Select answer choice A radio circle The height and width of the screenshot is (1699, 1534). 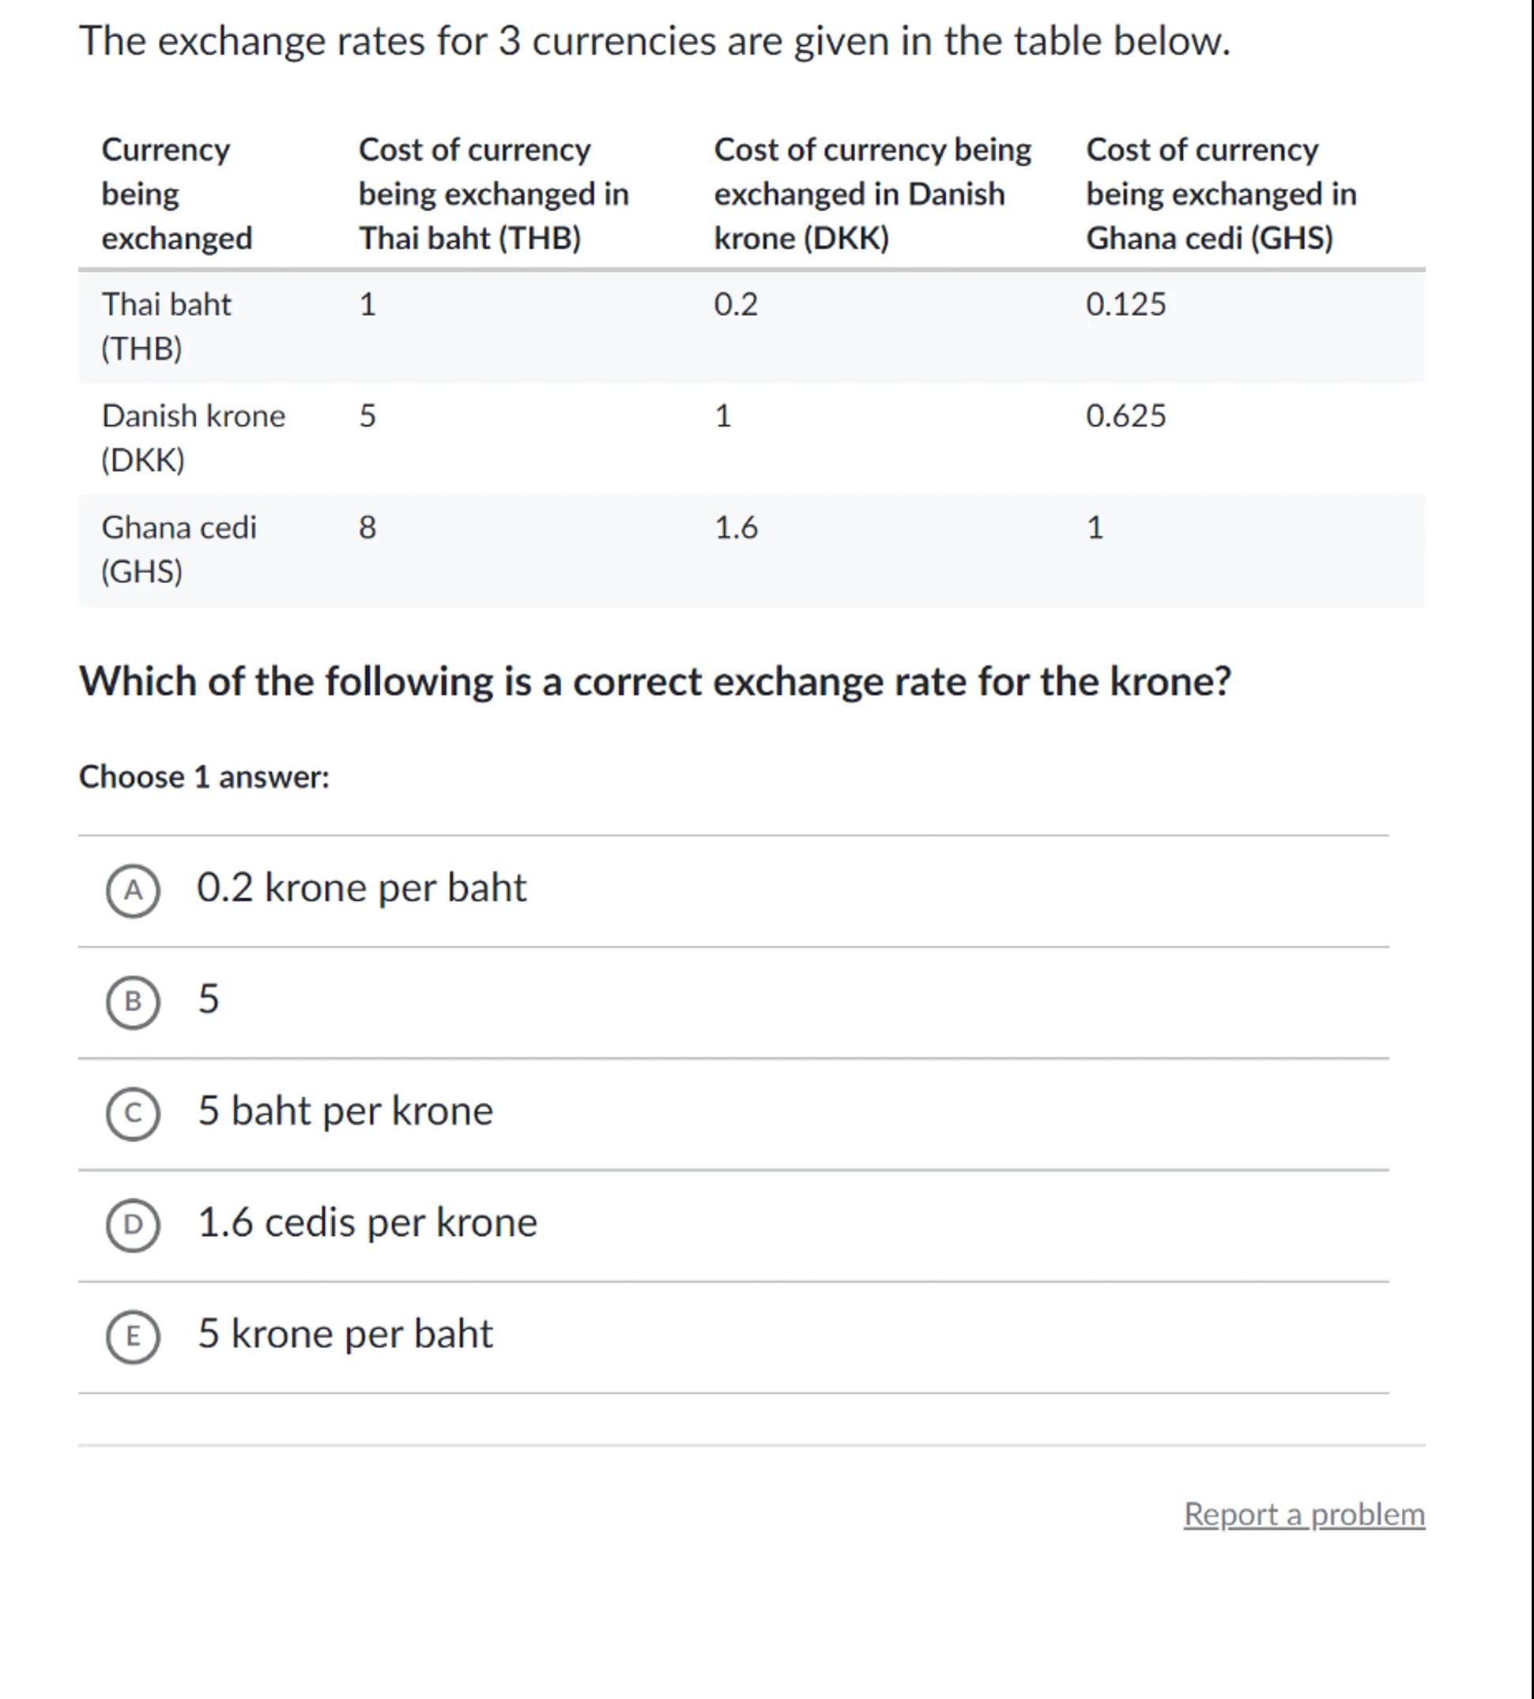132,890
